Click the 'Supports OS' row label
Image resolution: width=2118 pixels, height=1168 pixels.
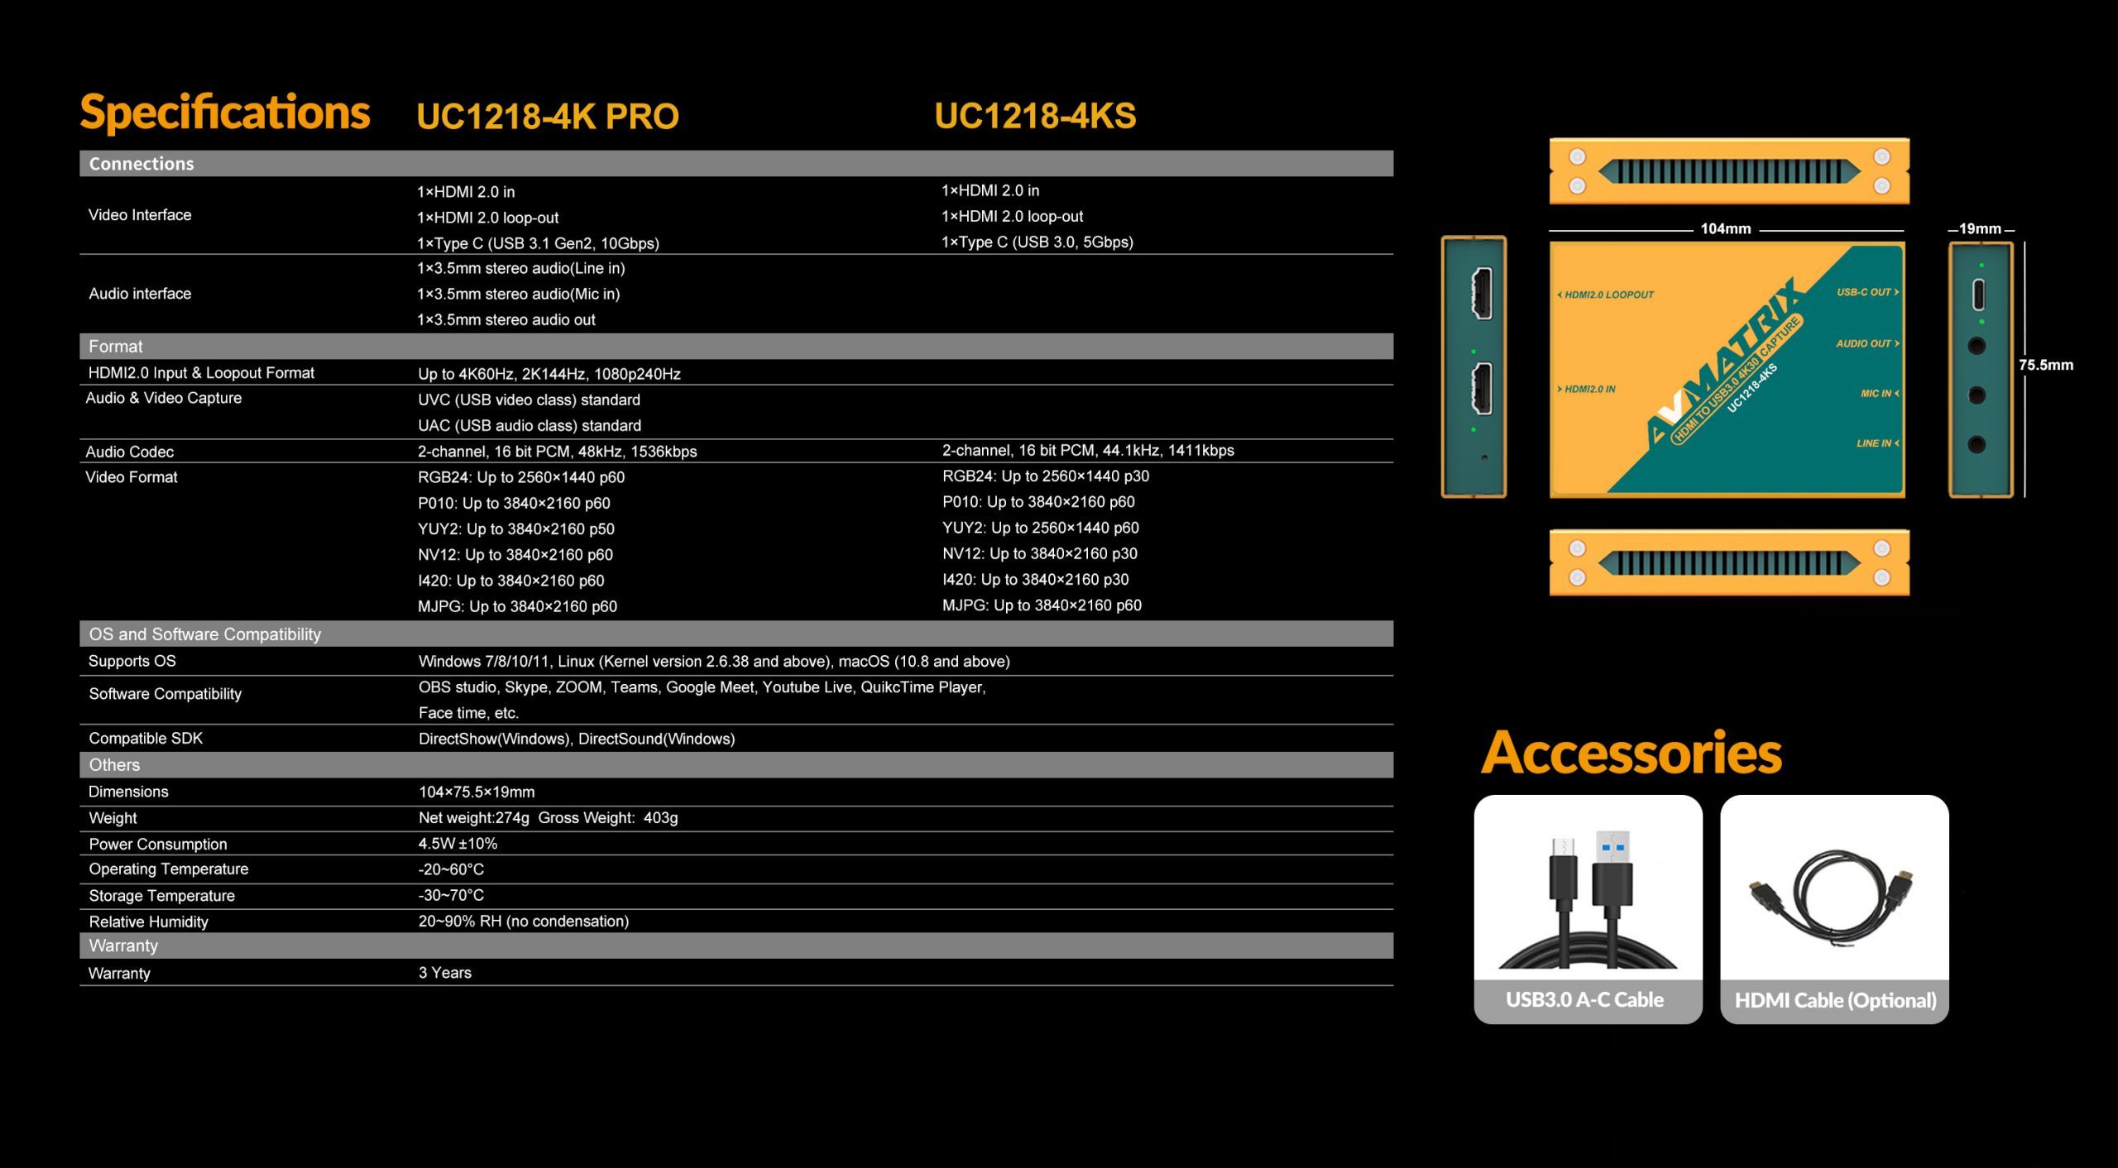pyautogui.click(x=132, y=661)
